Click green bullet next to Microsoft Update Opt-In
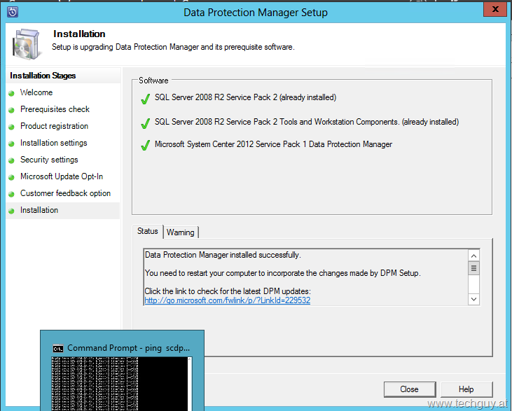Screen dimensions: 512x411 (x=11, y=177)
